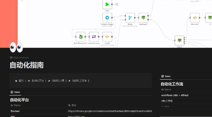This screenshot has height=117, width=212.
Task: Select the Switch node icon
Action: (x=180, y=40)
